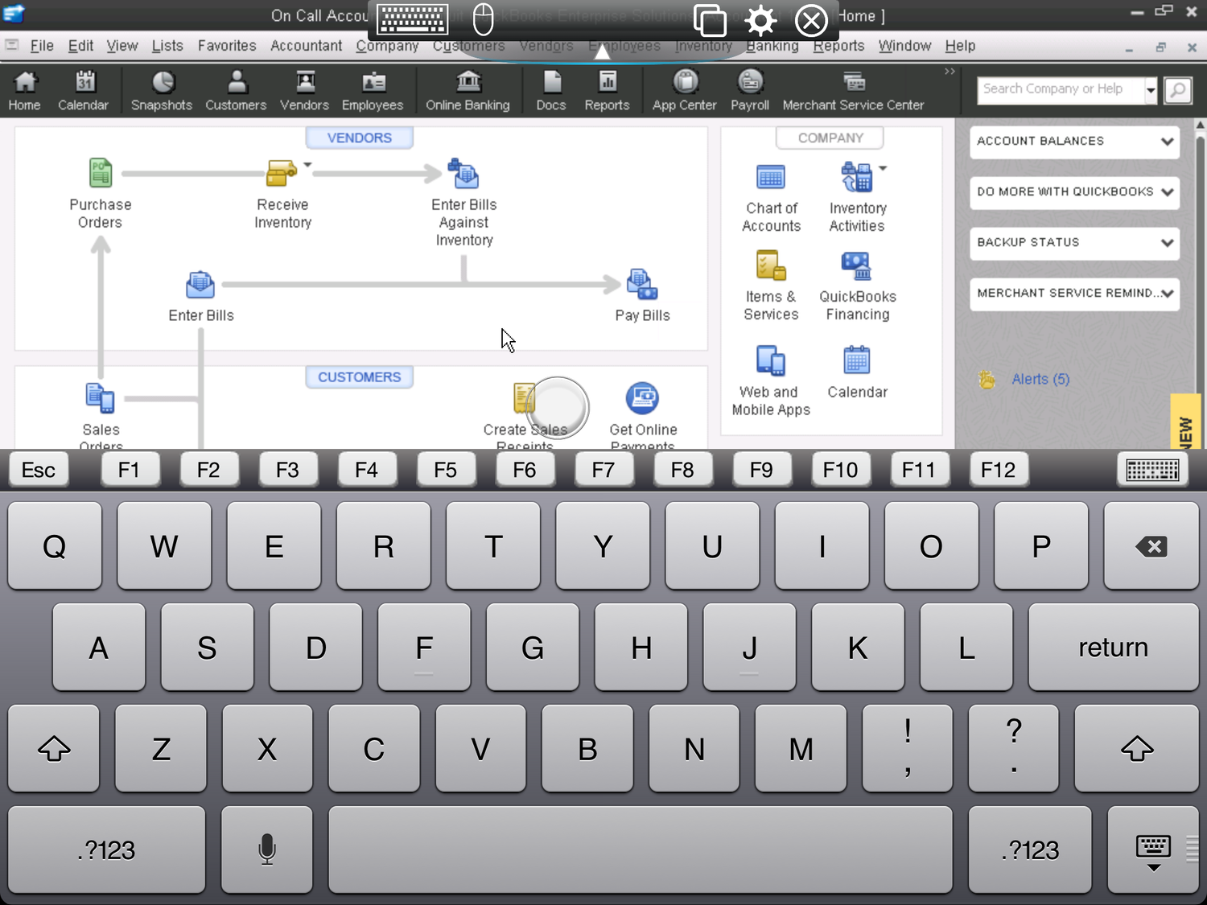Viewport: 1207px width, 905px height.
Task: Tap the return key
Action: 1113,647
